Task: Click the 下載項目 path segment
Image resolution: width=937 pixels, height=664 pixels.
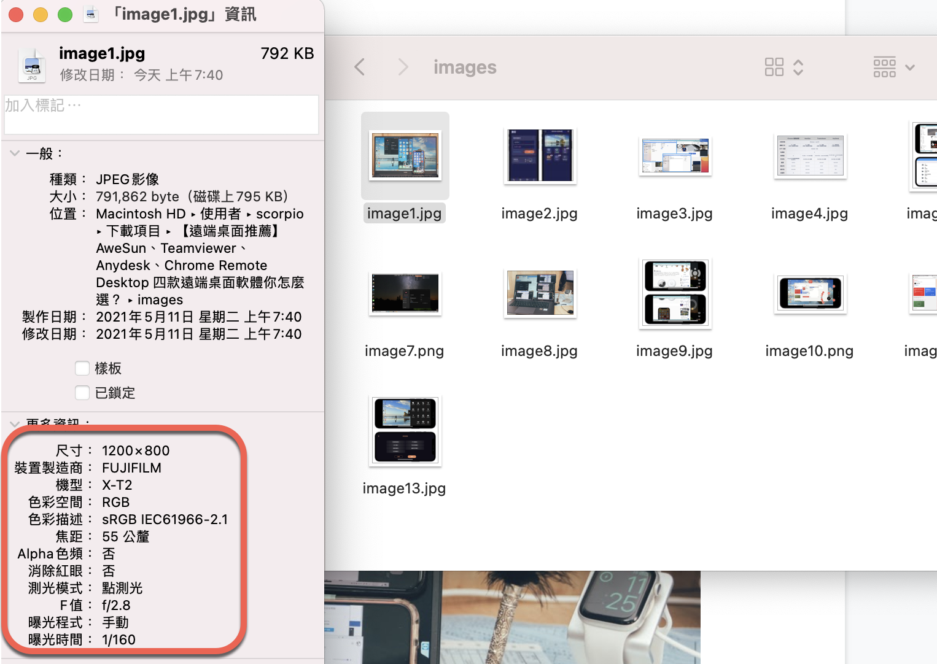Action: [x=133, y=231]
